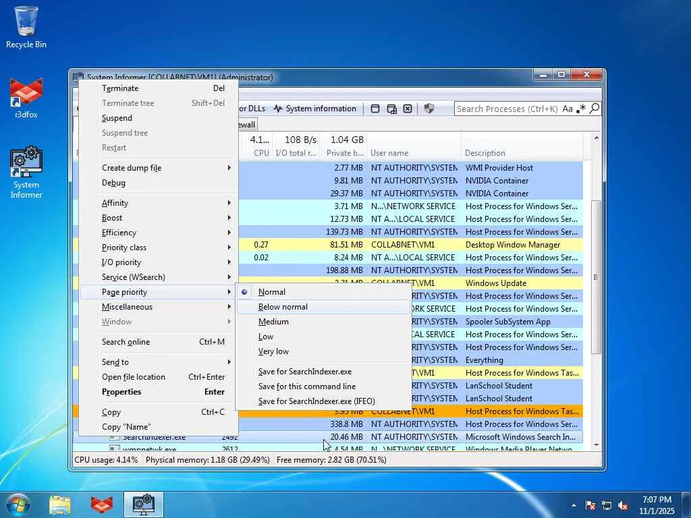This screenshot has width=691, height=518.
Task: Expand Affinity submenu
Action: click(159, 203)
